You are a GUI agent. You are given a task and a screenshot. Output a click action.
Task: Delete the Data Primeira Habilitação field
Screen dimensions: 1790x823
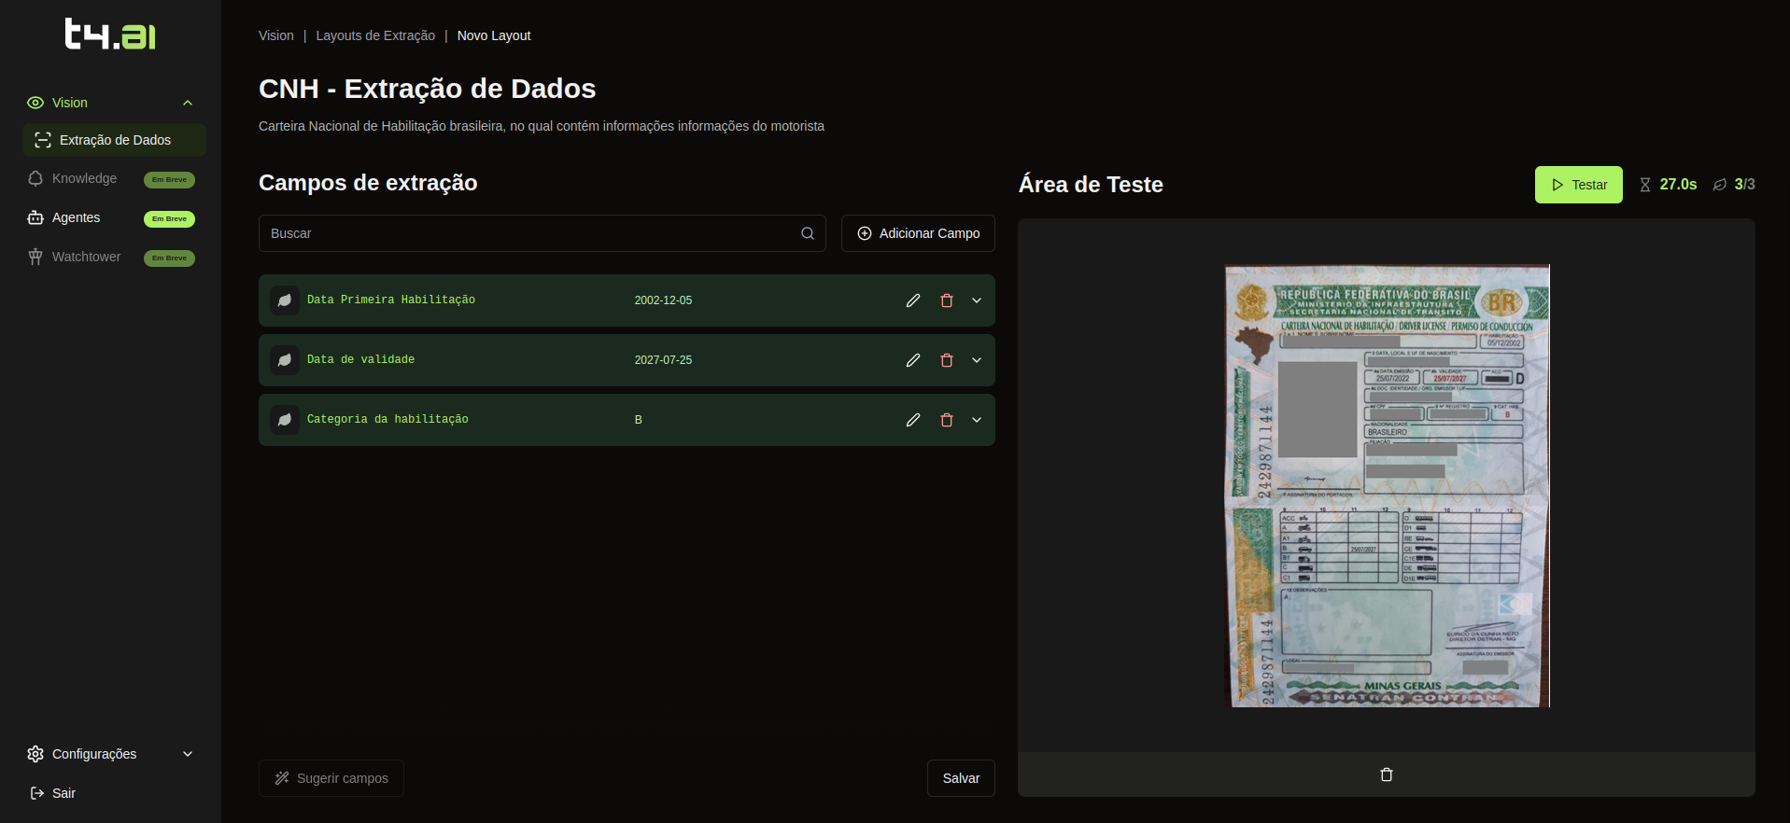[x=946, y=300]
